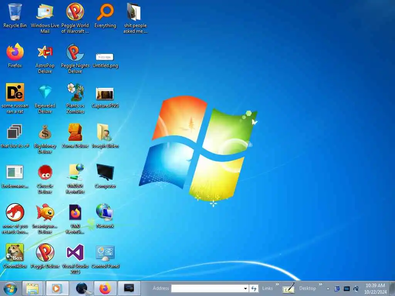The height and width of the screenshot is (296, 395).
Task: Open the Everything search app icon
Action: (x=105, y=15)
